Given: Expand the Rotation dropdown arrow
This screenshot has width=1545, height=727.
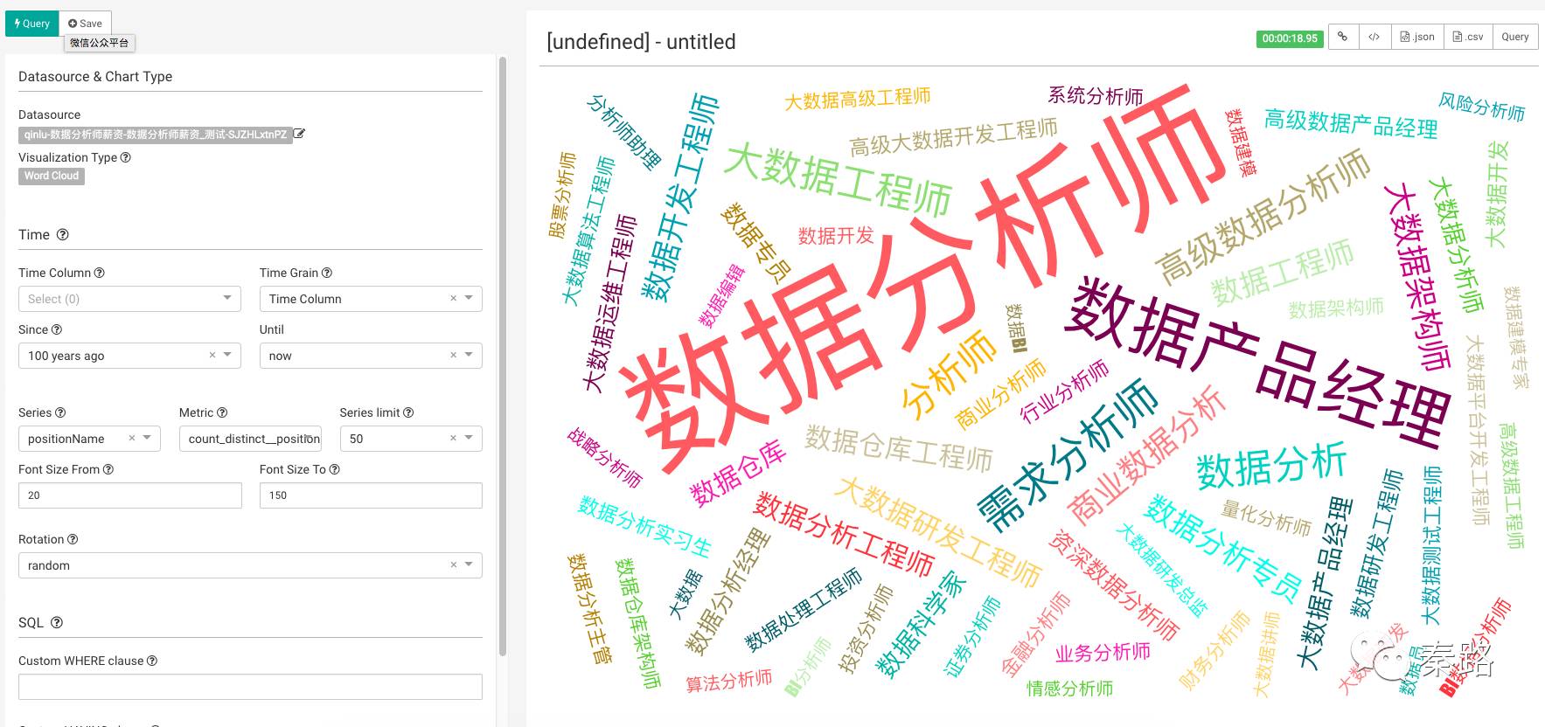Looking at the screenshot, I should click(470, 565).
